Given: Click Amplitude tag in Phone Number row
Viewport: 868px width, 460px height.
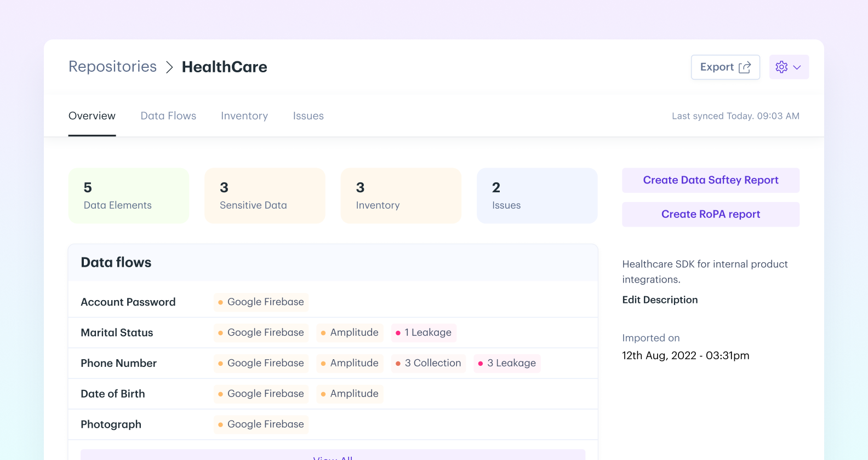Looking at the screenshot, I should [350, 364].
